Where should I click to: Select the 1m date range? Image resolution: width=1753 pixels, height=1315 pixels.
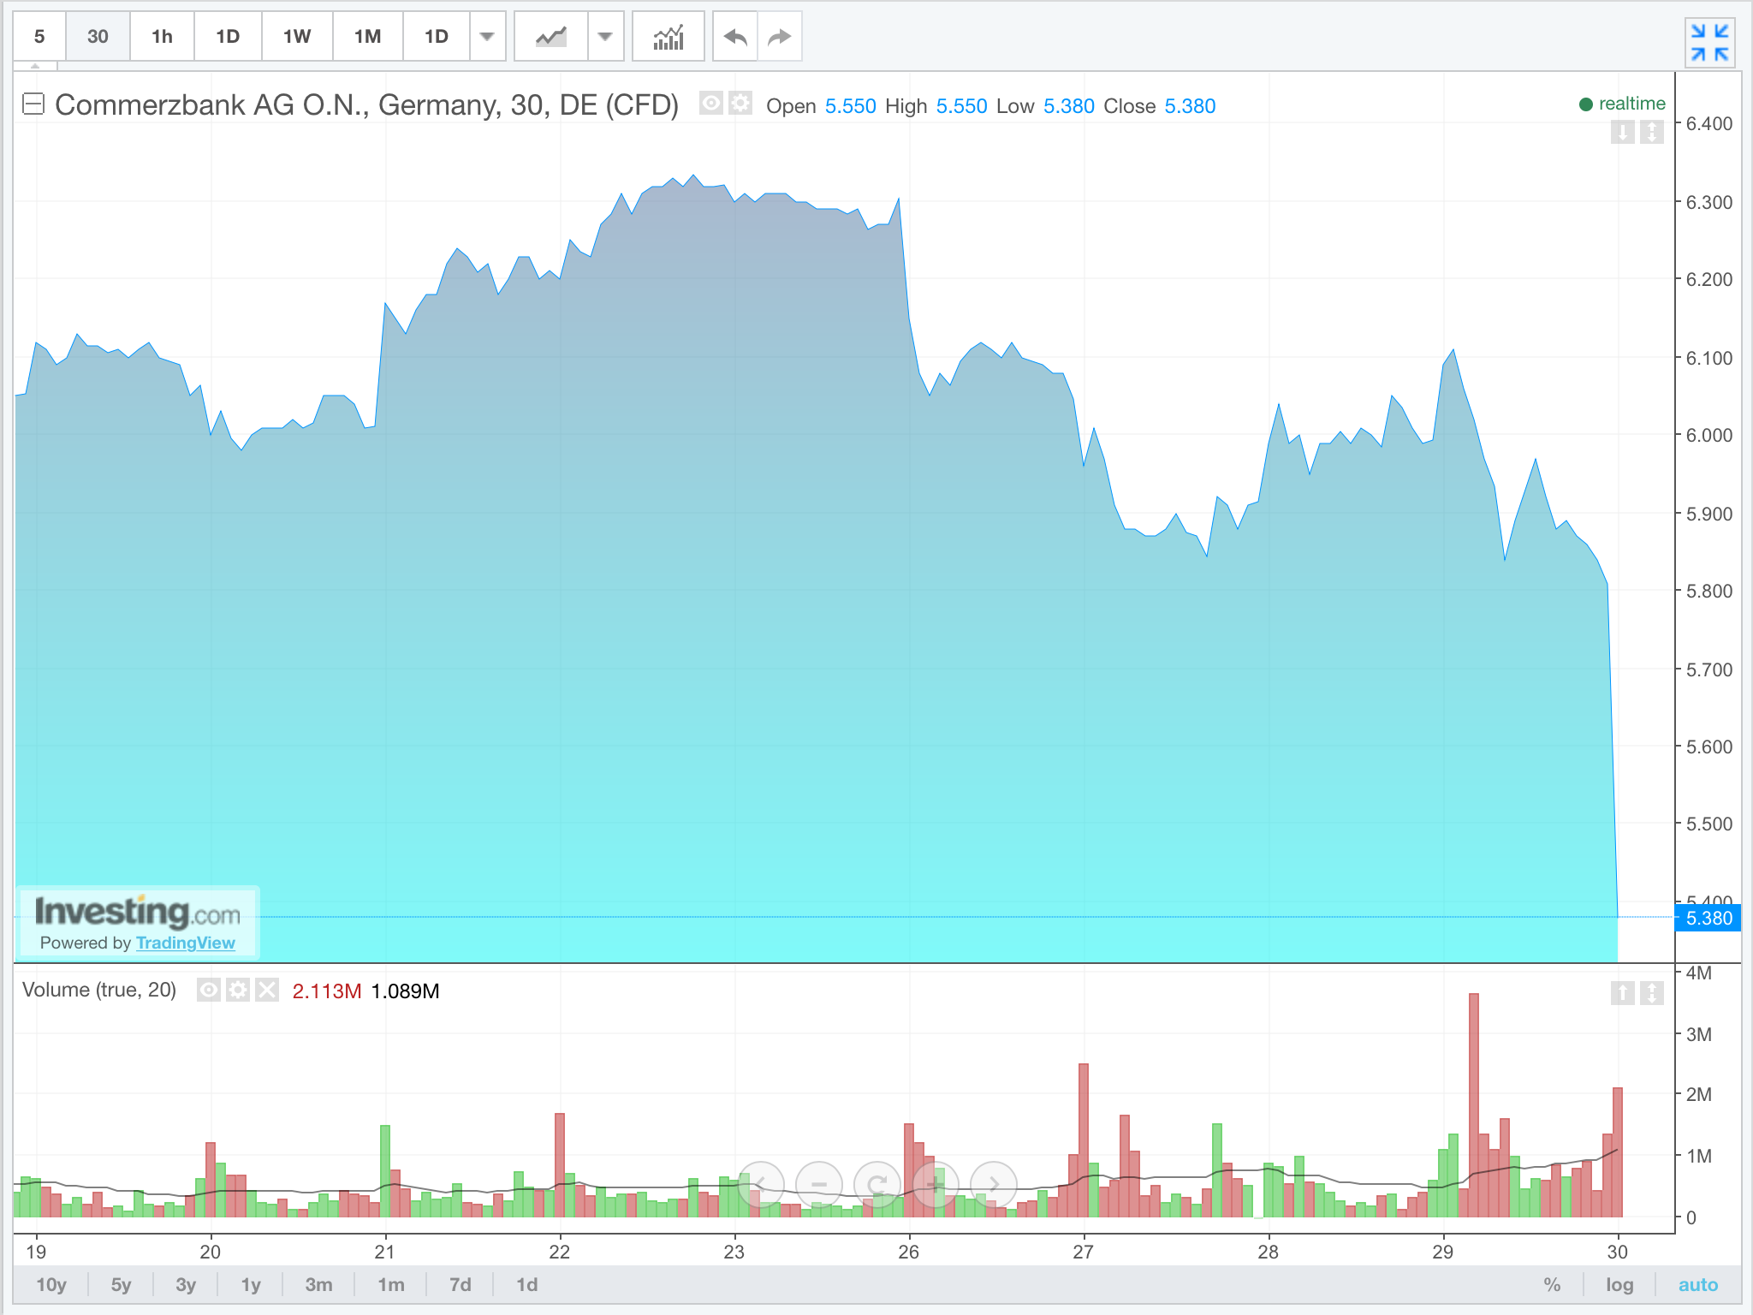click(x=391, y=1284)
